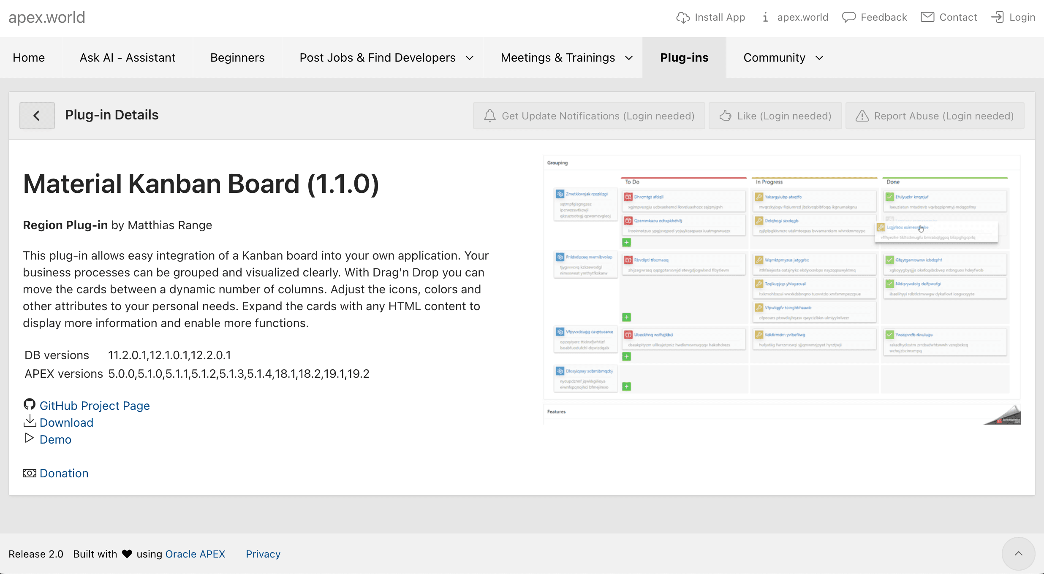Open the Privacy footer link
The image size is (1044, 574).
(x=263, y=554)
